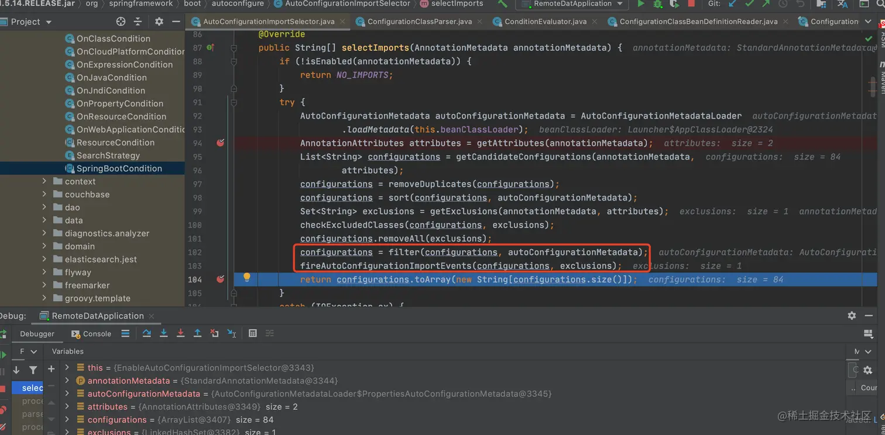Click Drop Frame debugger icon
This screenshot has width=885, height=435.
pyautogui.click(x=214, y=333)
